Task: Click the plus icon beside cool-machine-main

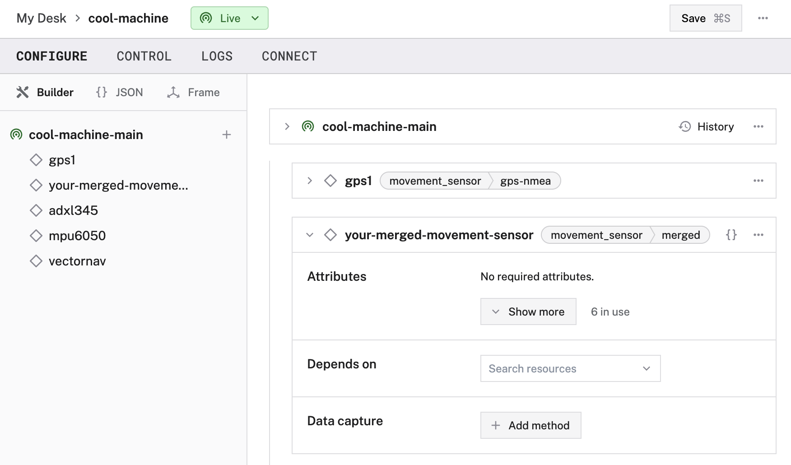Action: [226, 135]
